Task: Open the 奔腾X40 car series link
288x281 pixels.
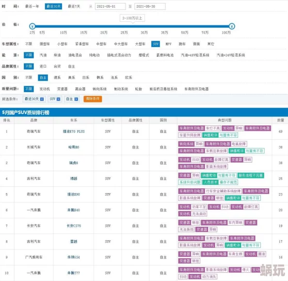Action: 74,210
